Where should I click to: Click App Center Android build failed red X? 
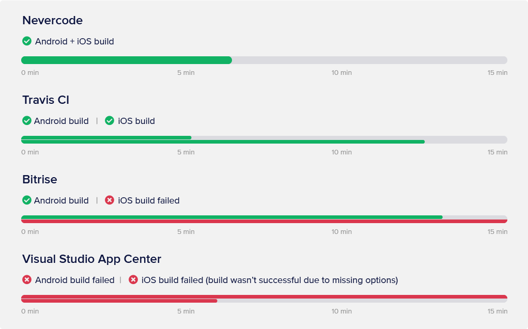(x=27, y=280)
